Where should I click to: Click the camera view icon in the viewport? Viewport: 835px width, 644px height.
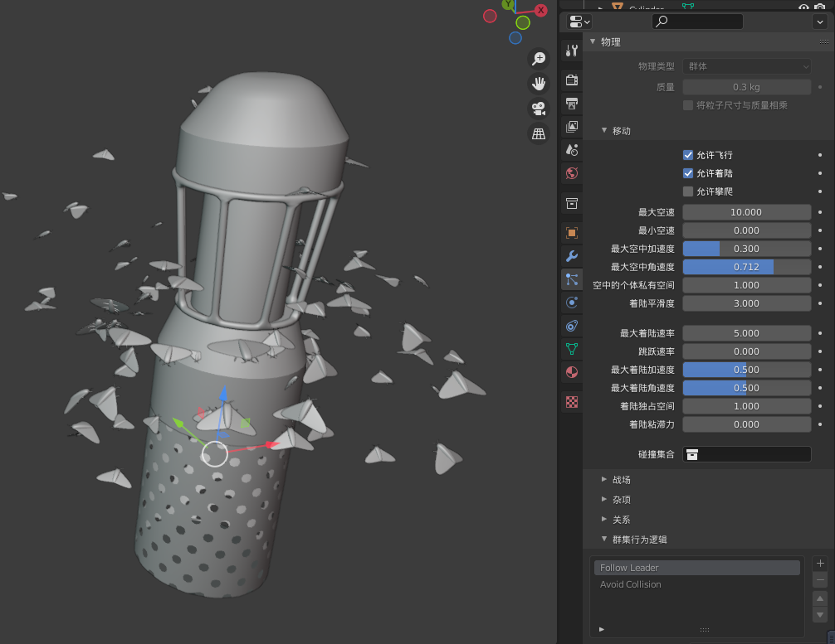click(538, 108)
